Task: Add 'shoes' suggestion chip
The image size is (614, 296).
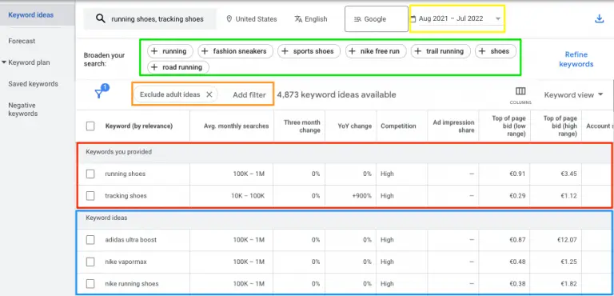Action: pyautogui.click(x=496, y=51)
